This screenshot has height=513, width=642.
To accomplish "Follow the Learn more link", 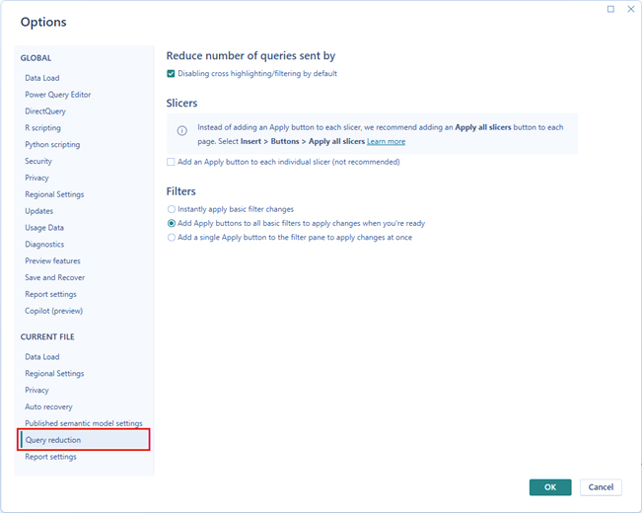I will (387, 141).
